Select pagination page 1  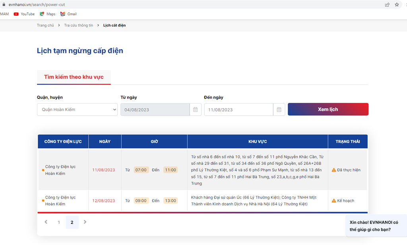(x=59, y=222)
